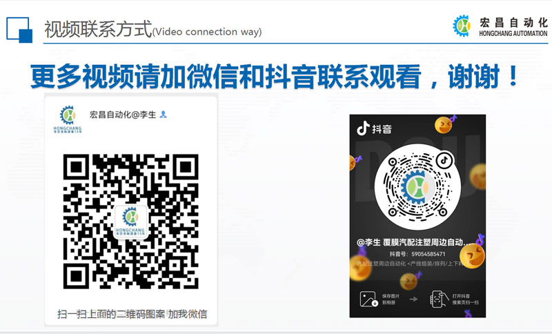552x334 pixels.
Task: Click the blue overlapping squares icon
Action: [19, 30]
